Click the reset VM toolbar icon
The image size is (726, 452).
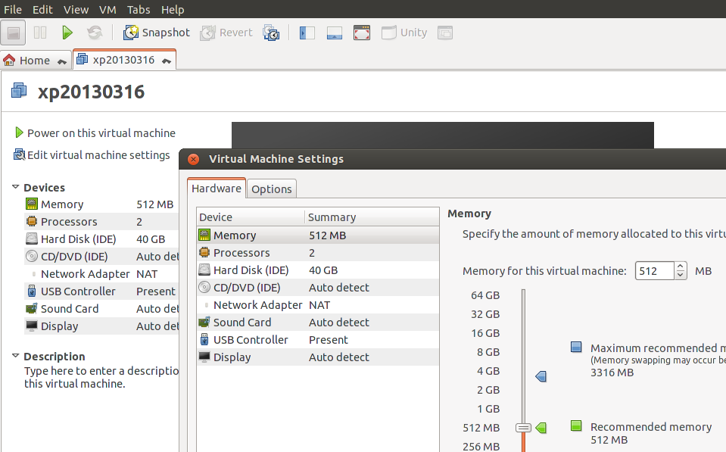click(95, 33)
